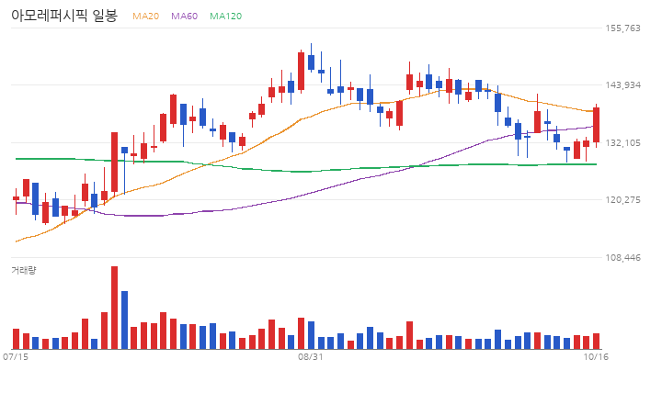Click the 08/31 date label

311,357
